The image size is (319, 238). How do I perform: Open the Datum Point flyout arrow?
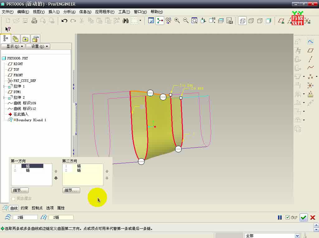[317, 77]
